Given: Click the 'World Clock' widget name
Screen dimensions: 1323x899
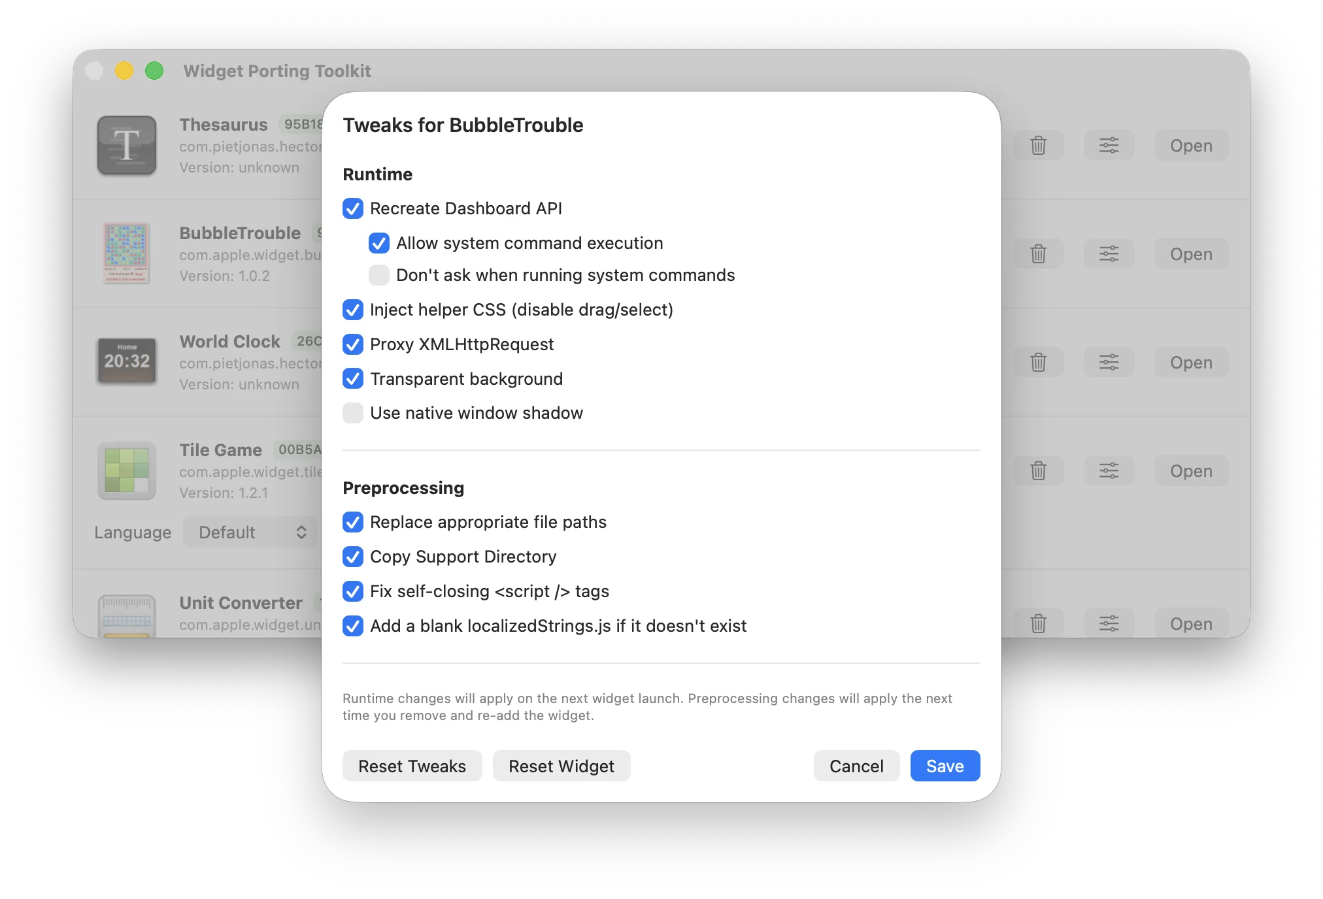Looking at the screenshot, I should [x=230, y=342].
